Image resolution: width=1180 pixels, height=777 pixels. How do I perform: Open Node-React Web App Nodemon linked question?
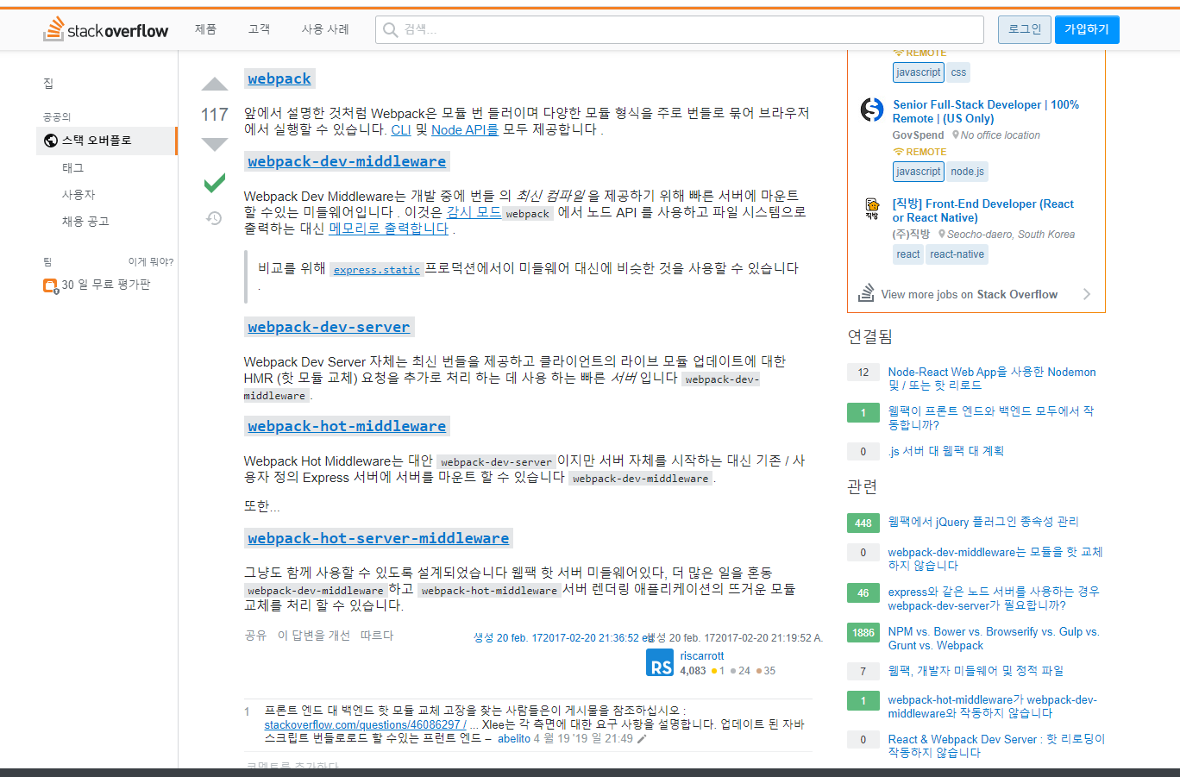tap(992, 379)
